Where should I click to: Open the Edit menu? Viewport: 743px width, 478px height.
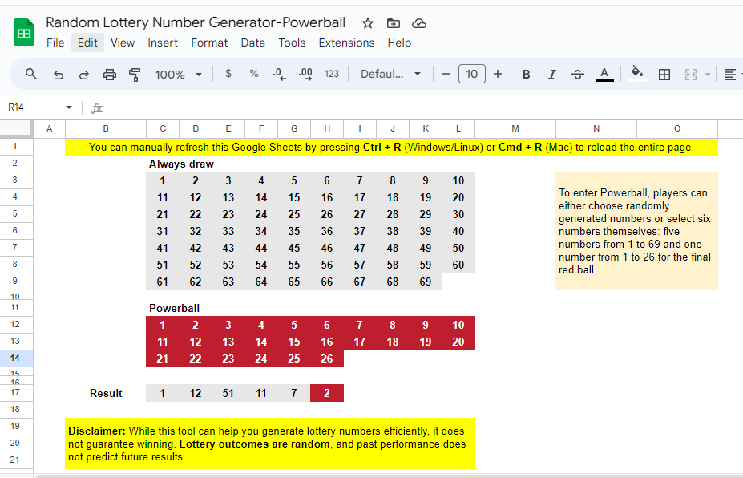(x=87, y=43)
